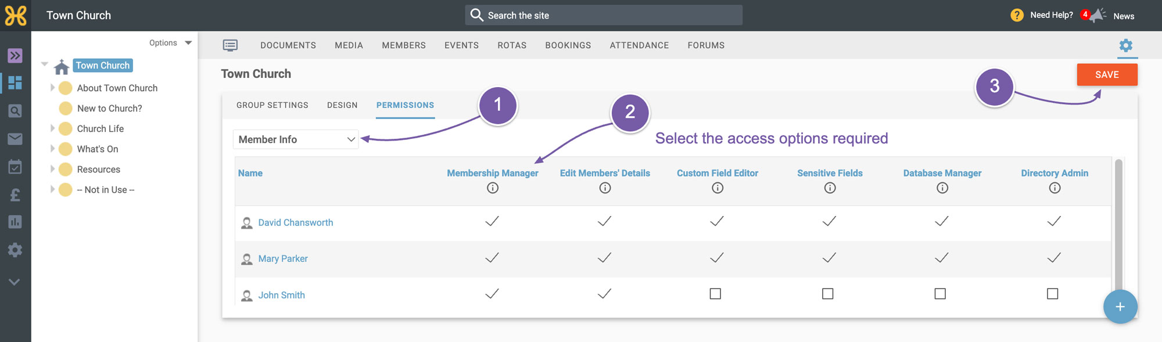Open the sidebar settings cog icon
Viewport: 1162px width, 342px height.
click(x=15, y=250)
